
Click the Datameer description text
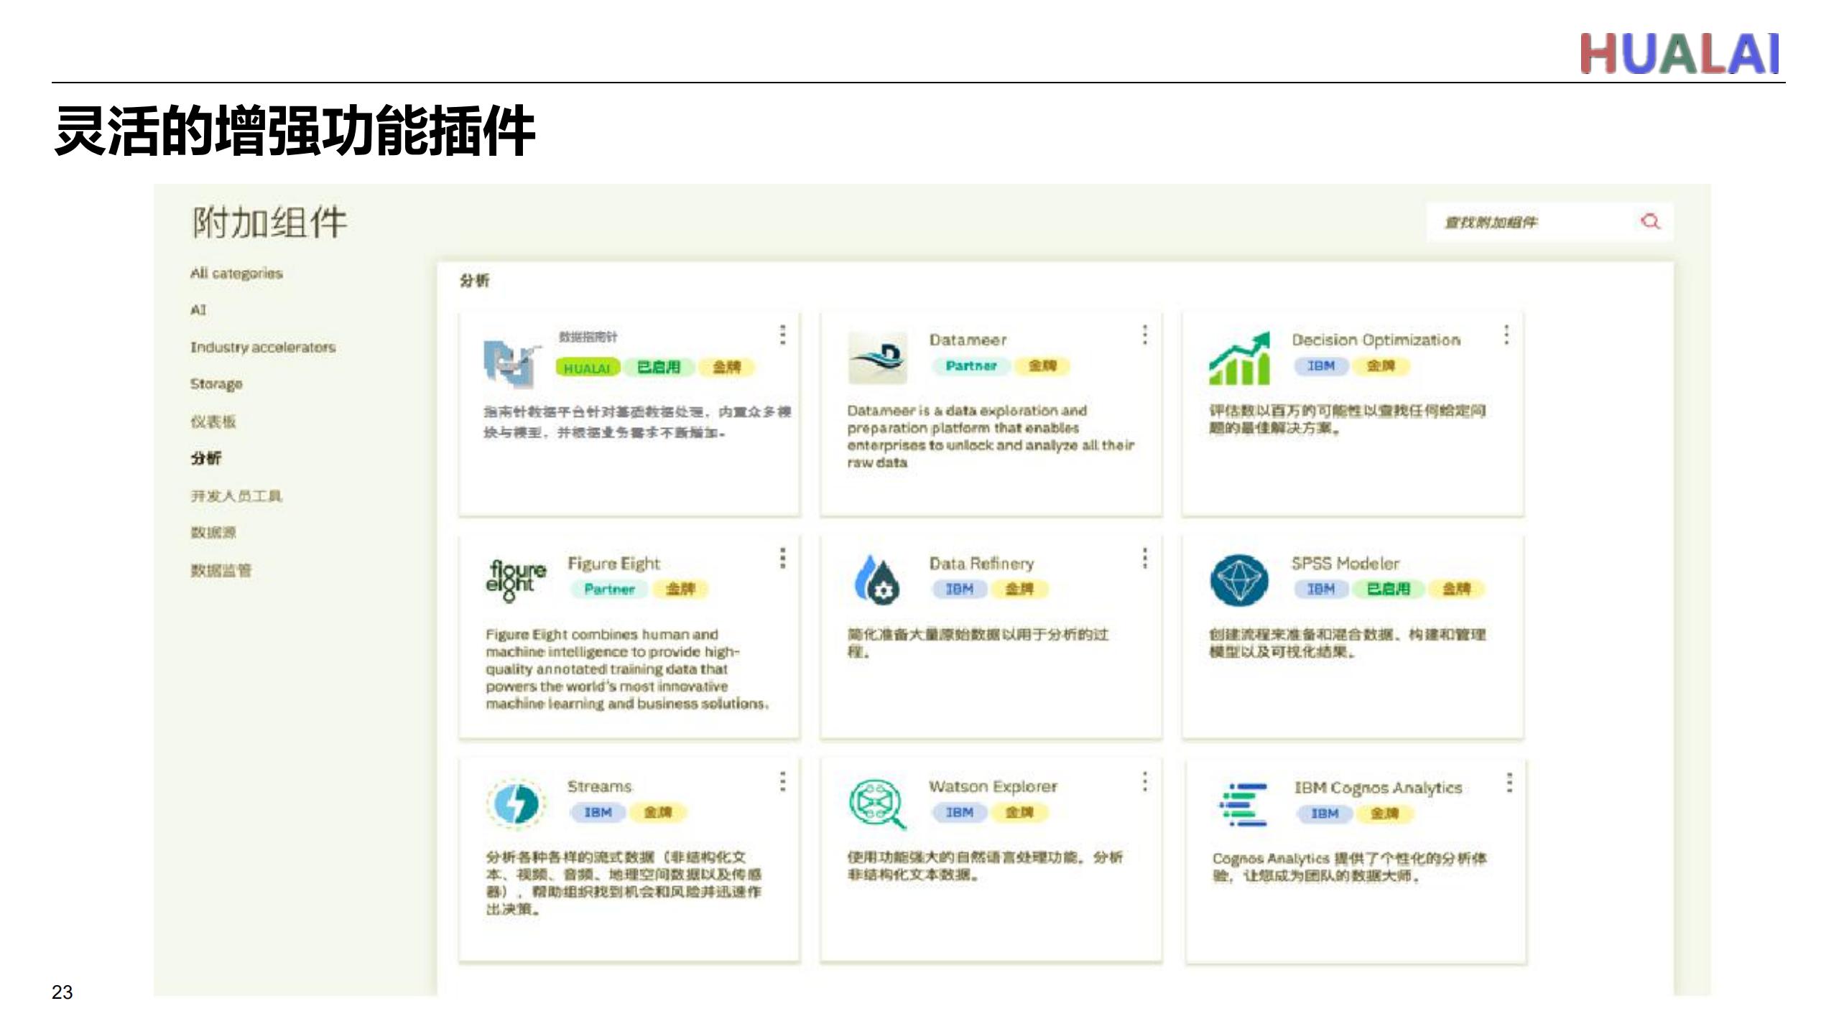point(990,437)
